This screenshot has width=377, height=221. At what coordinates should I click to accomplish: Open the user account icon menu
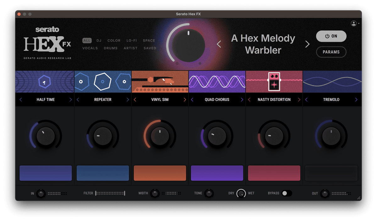point(355,23)
